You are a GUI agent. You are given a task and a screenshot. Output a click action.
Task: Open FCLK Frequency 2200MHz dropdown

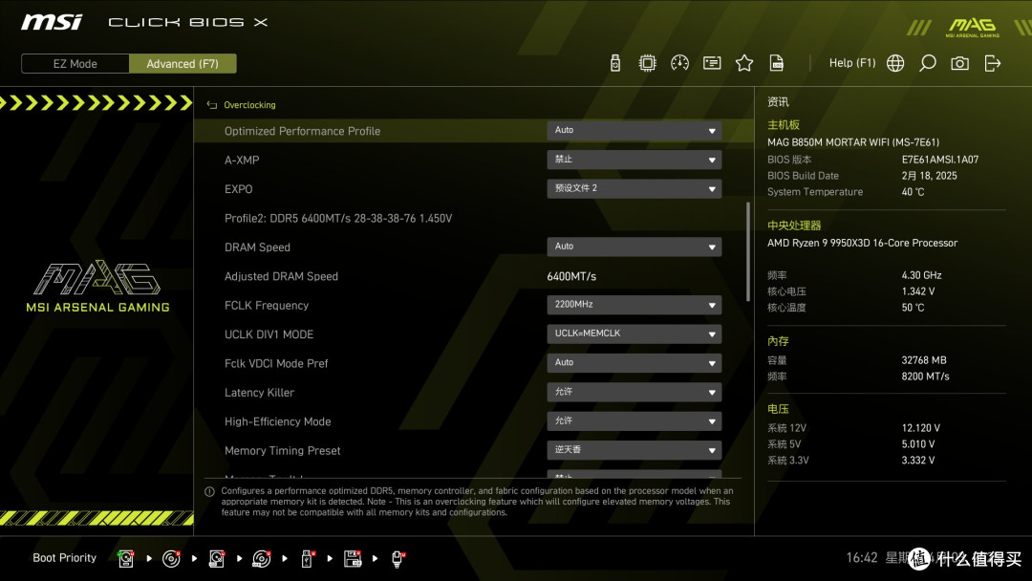coord(634,305)
